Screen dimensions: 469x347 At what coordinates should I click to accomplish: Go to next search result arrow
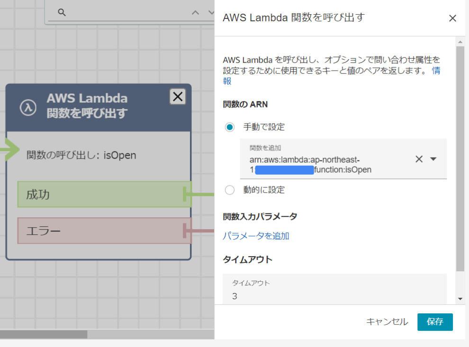pos(211,12)
